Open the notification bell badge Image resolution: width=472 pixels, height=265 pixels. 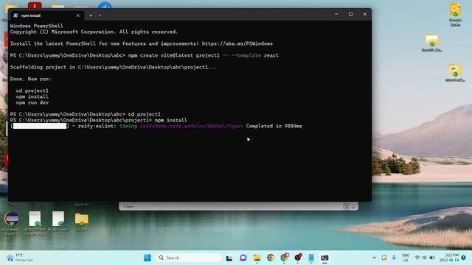464,258
